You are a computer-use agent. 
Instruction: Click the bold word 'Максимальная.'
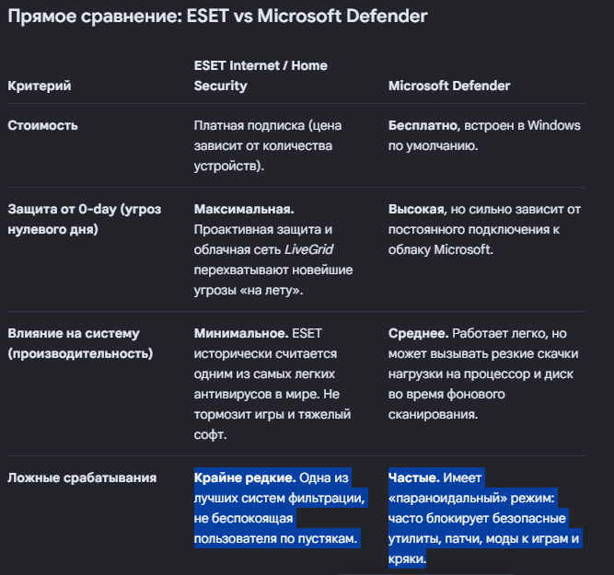244,210
